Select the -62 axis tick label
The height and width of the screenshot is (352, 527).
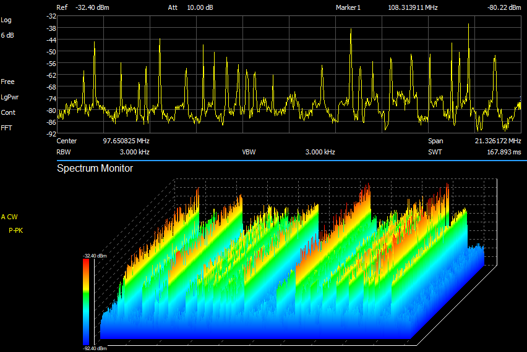51,75
